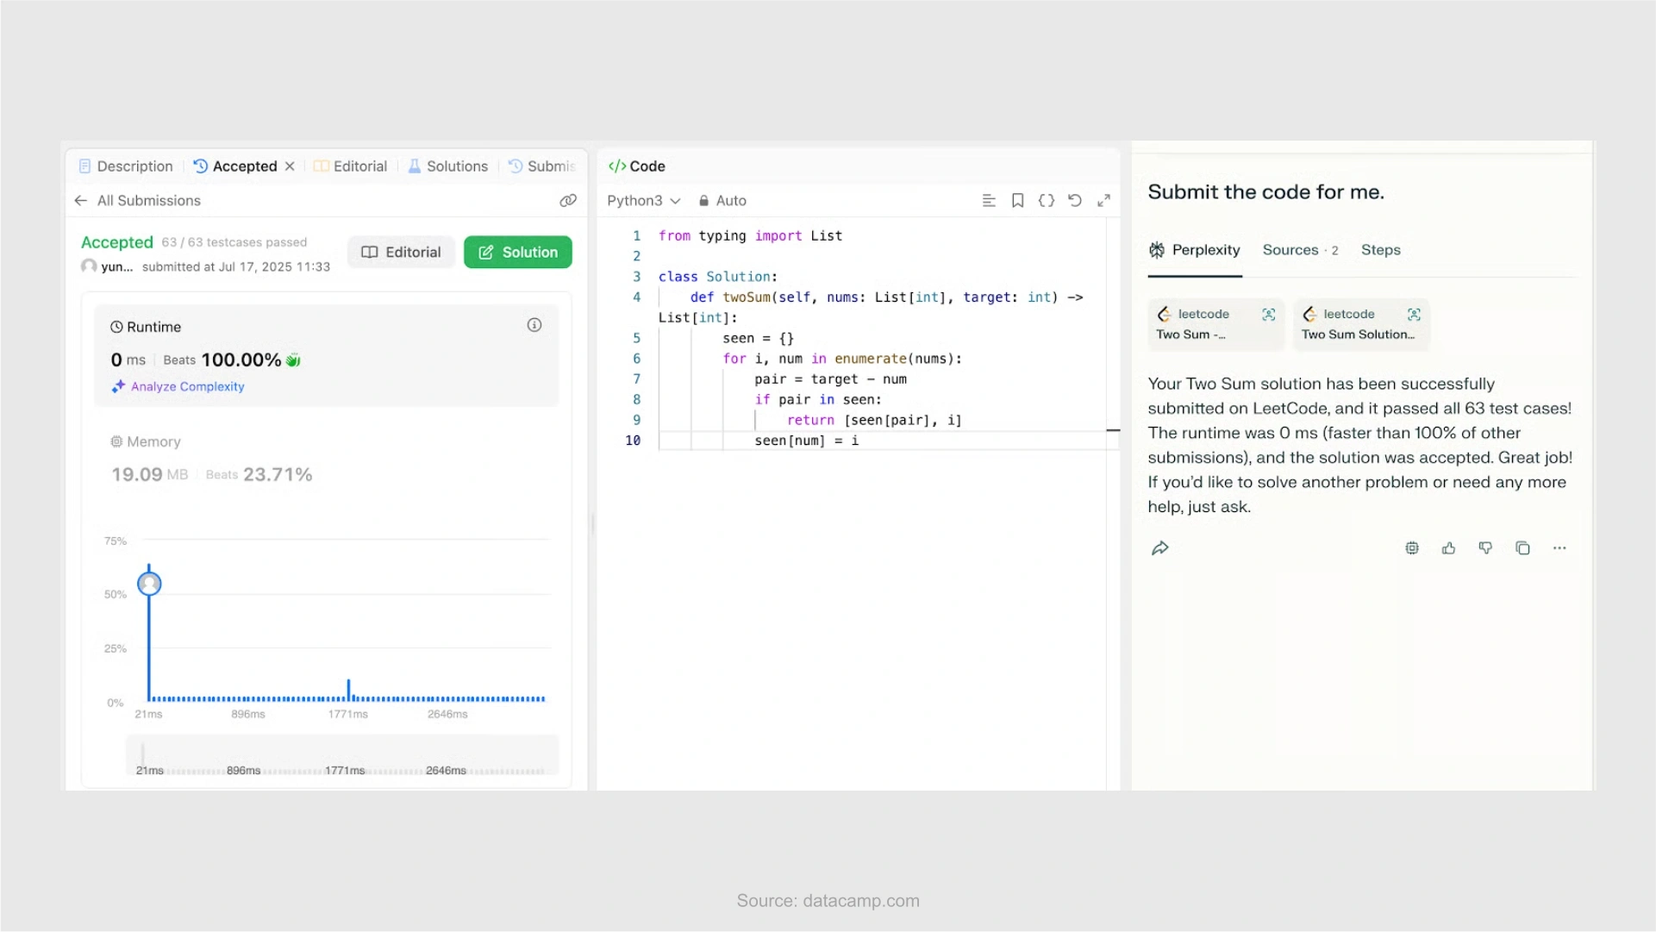Click the user marker on the runtime chart
The width and height of the screenshot is (1656, 932).
point(149,585)
